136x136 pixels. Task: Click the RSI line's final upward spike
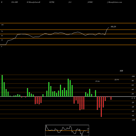[x=107, y=31]
